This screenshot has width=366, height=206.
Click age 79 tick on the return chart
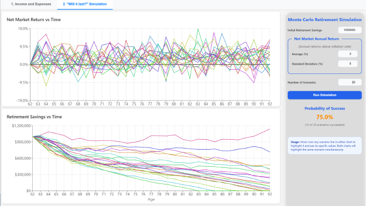166,104
